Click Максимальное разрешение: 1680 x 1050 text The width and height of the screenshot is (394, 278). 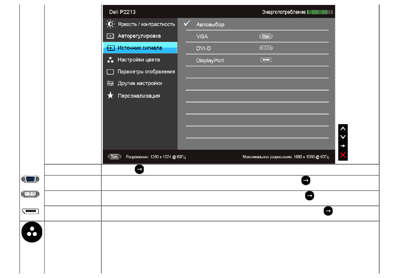286,157
